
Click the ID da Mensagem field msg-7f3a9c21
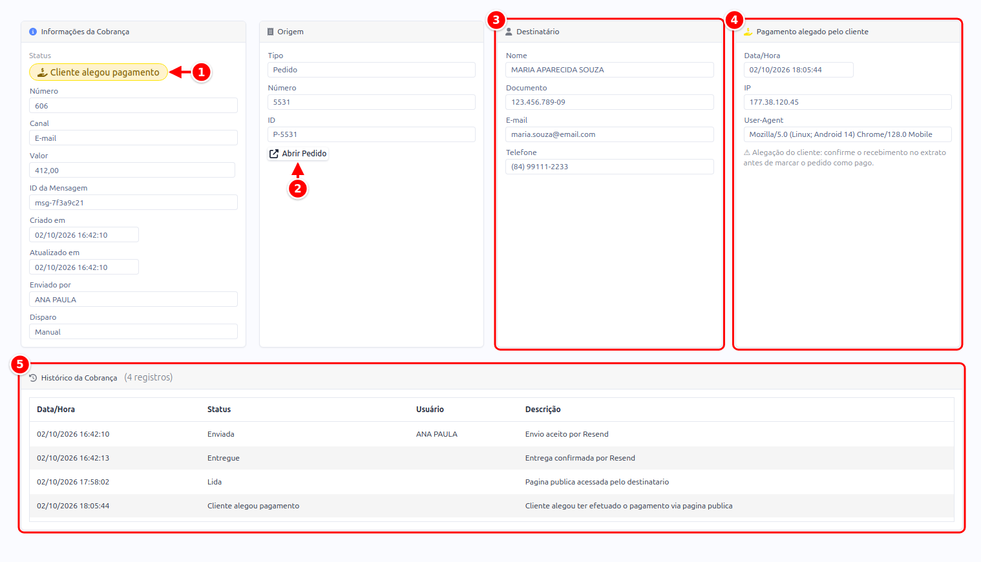pyautogui.click(x=133, y=203)
